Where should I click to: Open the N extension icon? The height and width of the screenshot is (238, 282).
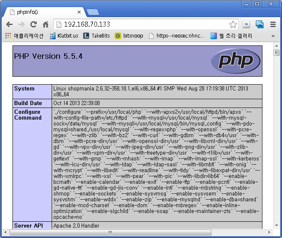246,24
